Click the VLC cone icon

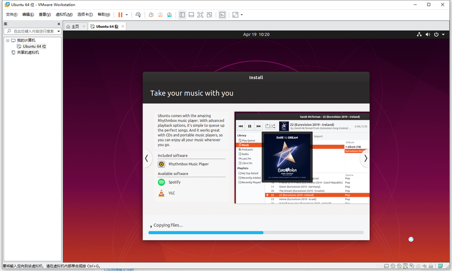coord(162,193)
